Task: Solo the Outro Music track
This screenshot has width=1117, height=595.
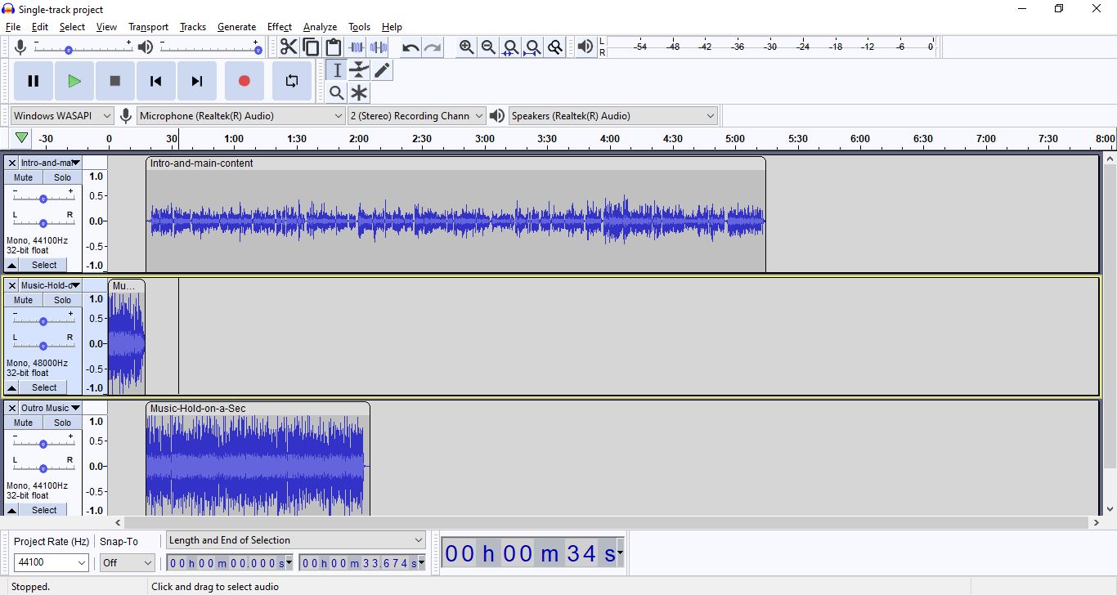Action: 63,423
